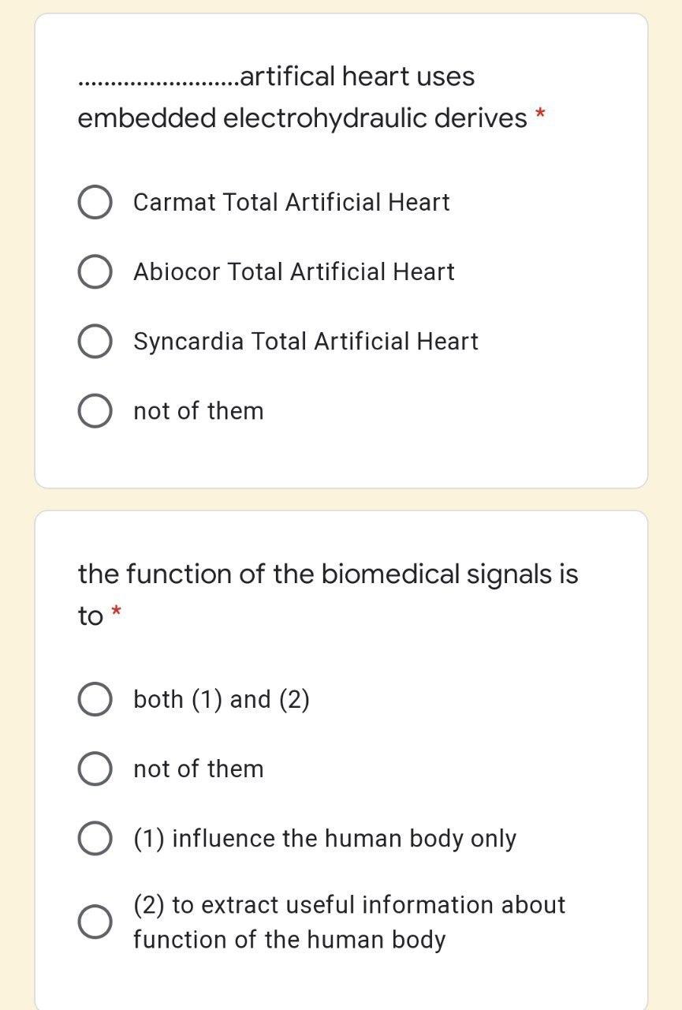Tick the '(1) influence the human body only' radio
Viewport: 682px width, 1010px height.
(95, 839)
